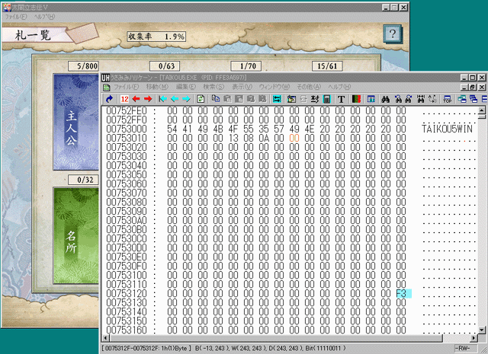
Task: Click the highlighted F3 byte cell
Action: coord(402,293)
